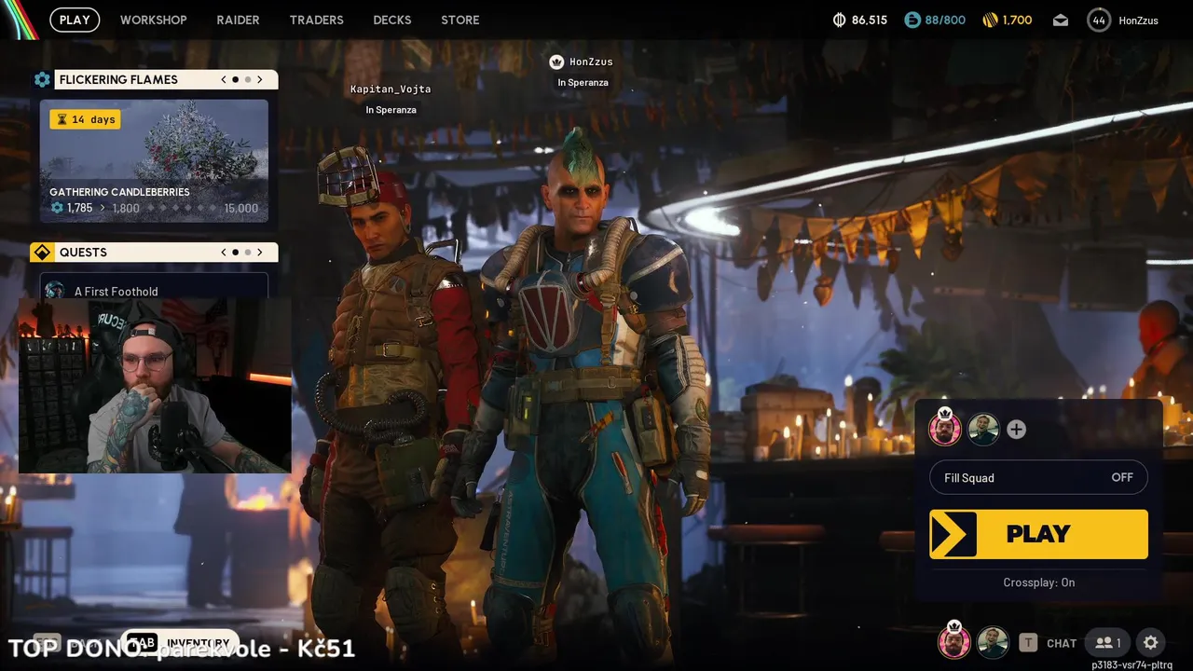Select the PLAY tab in top navigation
Image resolution: width=1193 pixels, height=671 pixels.
point(75,20)
